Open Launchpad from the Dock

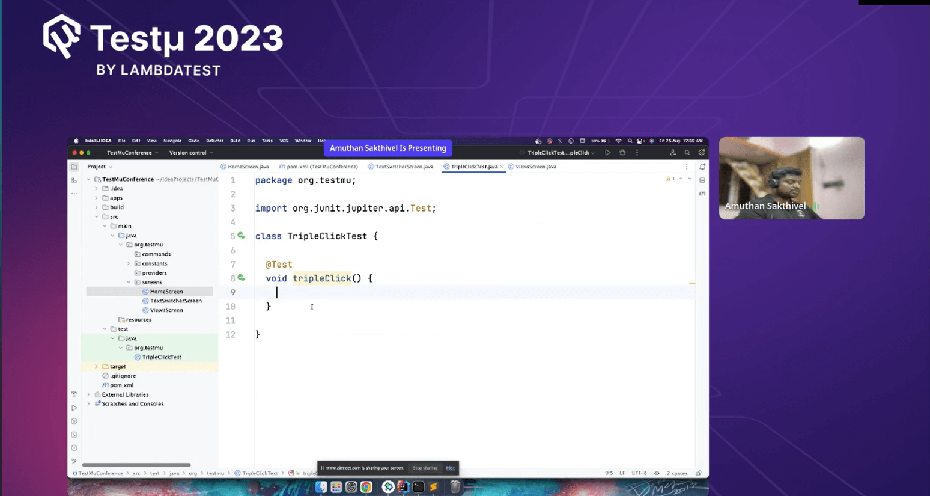tap(336, 487)
